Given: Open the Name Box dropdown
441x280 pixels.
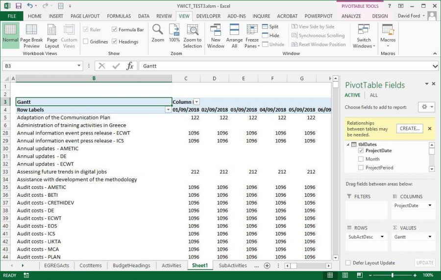Looking at the screenshot, I should click(x=79, y=66).
